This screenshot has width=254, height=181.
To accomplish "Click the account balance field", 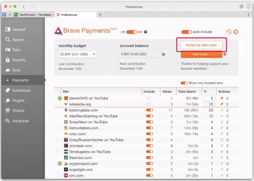I will (140, 54).
